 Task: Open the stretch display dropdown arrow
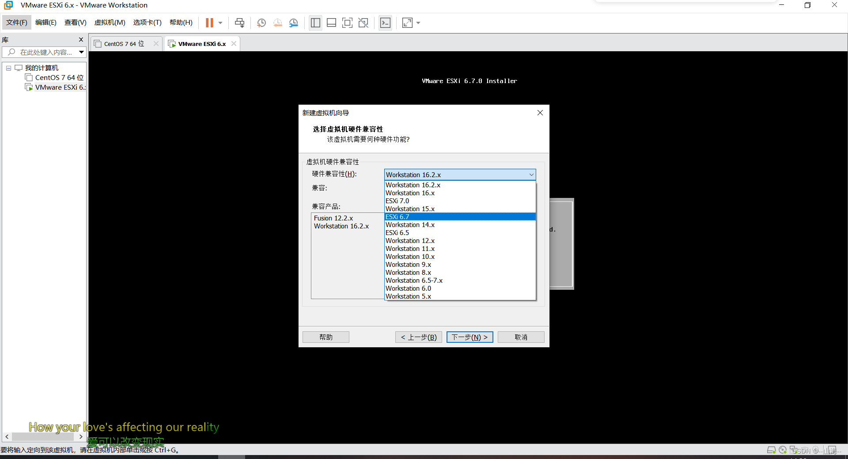(418, 23)
